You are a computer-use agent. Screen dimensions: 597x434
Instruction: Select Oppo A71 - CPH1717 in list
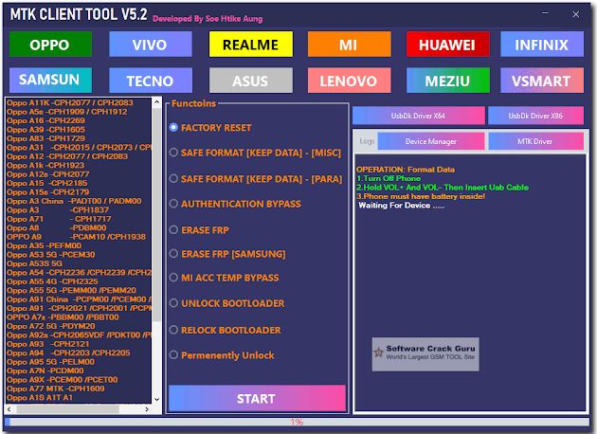(59, 219)
